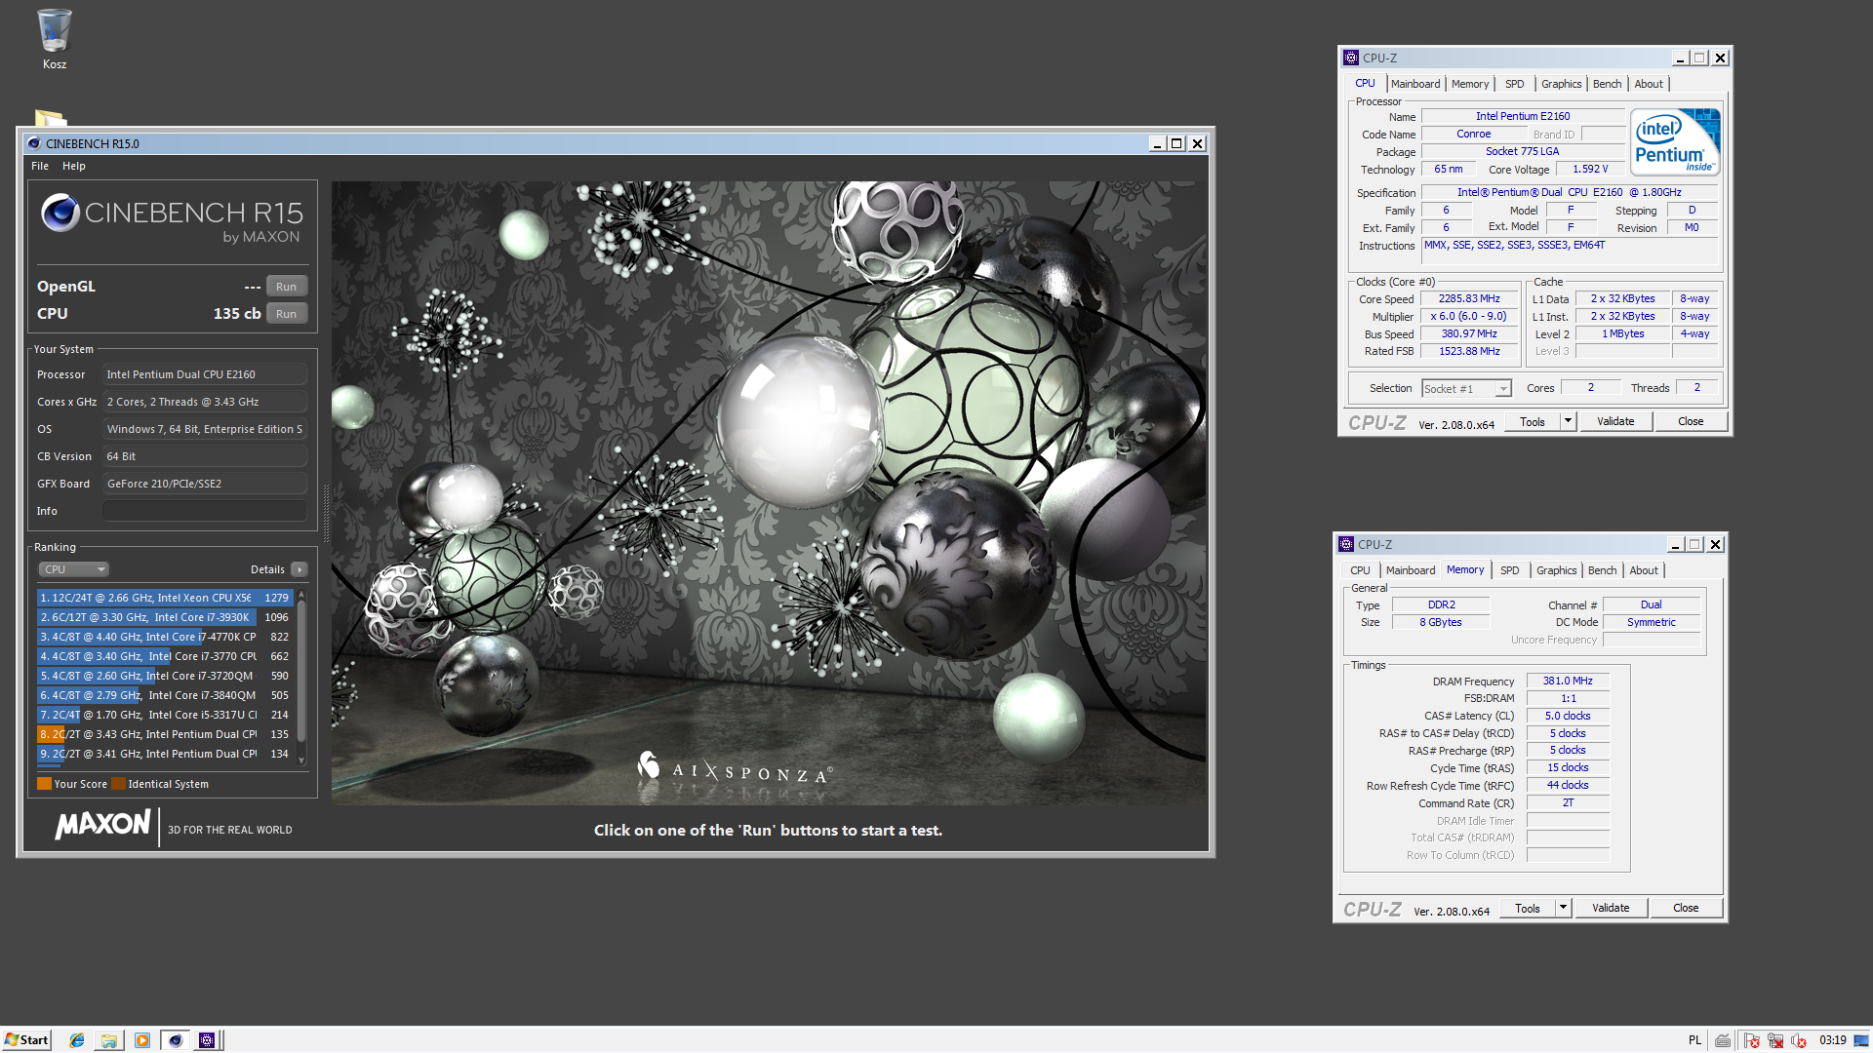Open Bench tab in upper CPU-Z
The image size is (1873, 1053).
[x=1607, y=84]
